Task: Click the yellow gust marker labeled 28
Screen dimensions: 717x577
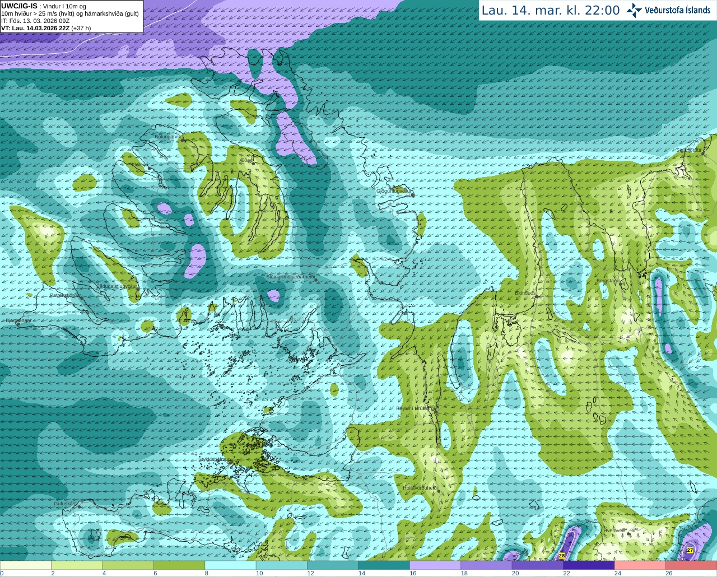Action: (562, 556)
